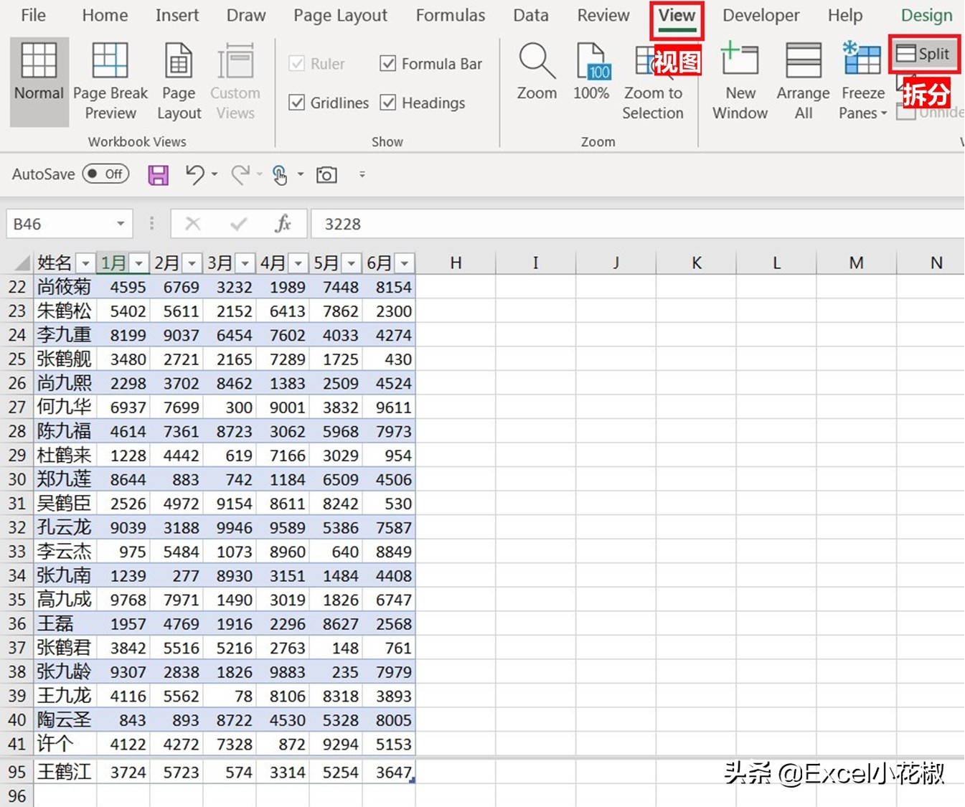This screenshot has height=807, width=965.
Task: Click the screenshot camera icon
Action: pos(326,174)
